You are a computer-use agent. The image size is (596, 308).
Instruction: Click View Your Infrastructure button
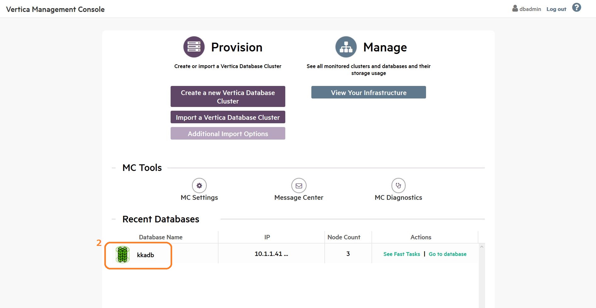(x=369, y=93)
